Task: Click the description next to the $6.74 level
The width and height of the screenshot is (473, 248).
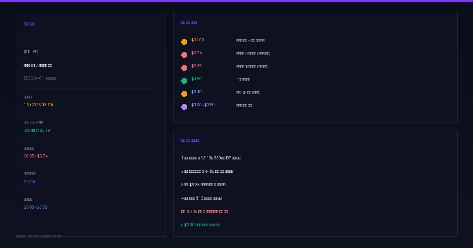Action: (253, 54)
